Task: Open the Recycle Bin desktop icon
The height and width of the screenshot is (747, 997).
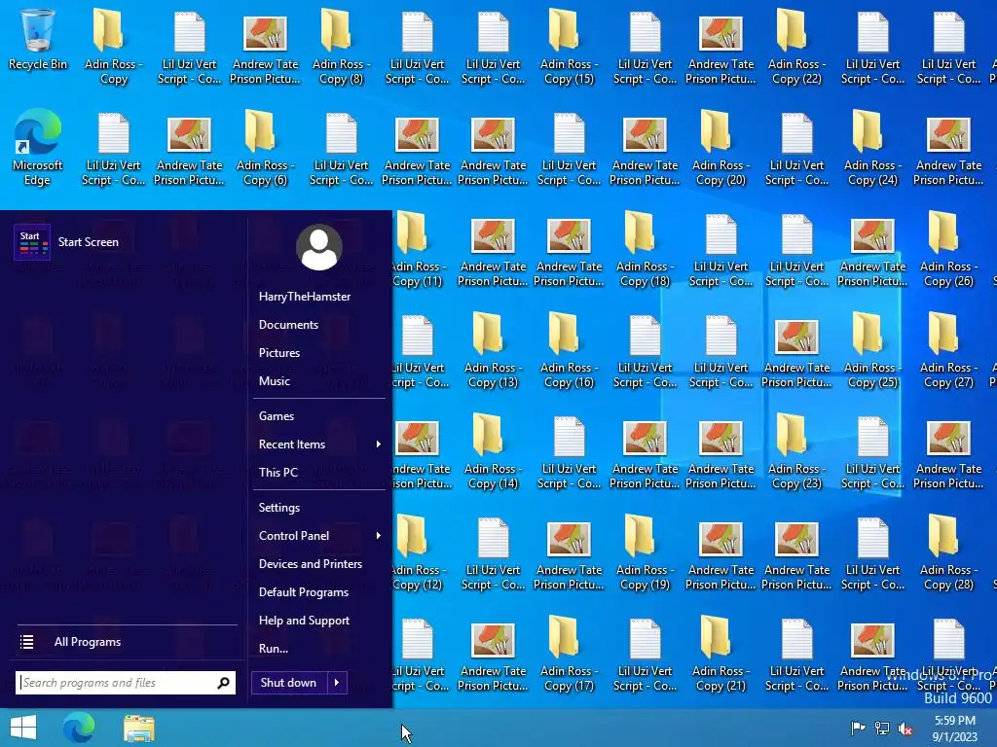Action: pyautogui.click(x=38, y=39)
